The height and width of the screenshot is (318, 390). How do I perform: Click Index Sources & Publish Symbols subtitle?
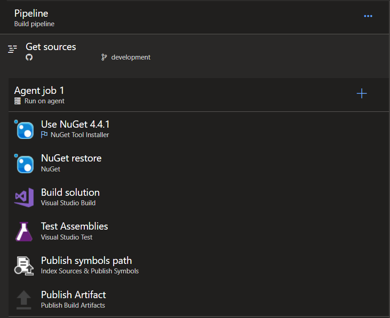90,271
